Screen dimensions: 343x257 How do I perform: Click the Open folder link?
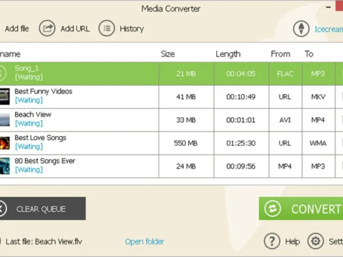(x=144, y=242)
